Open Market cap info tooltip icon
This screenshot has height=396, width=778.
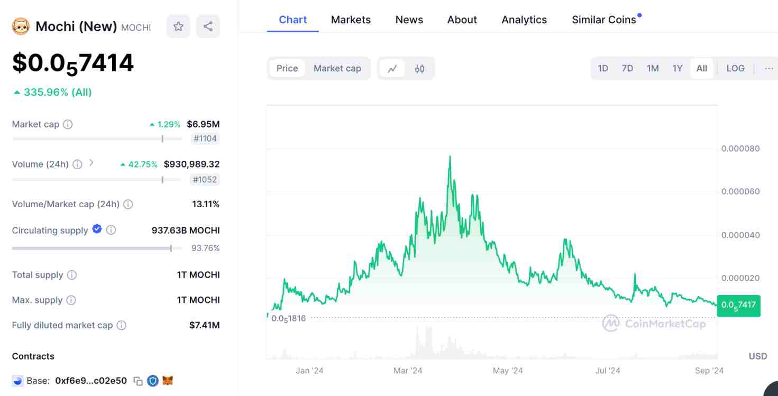click(x=68, y=124)
